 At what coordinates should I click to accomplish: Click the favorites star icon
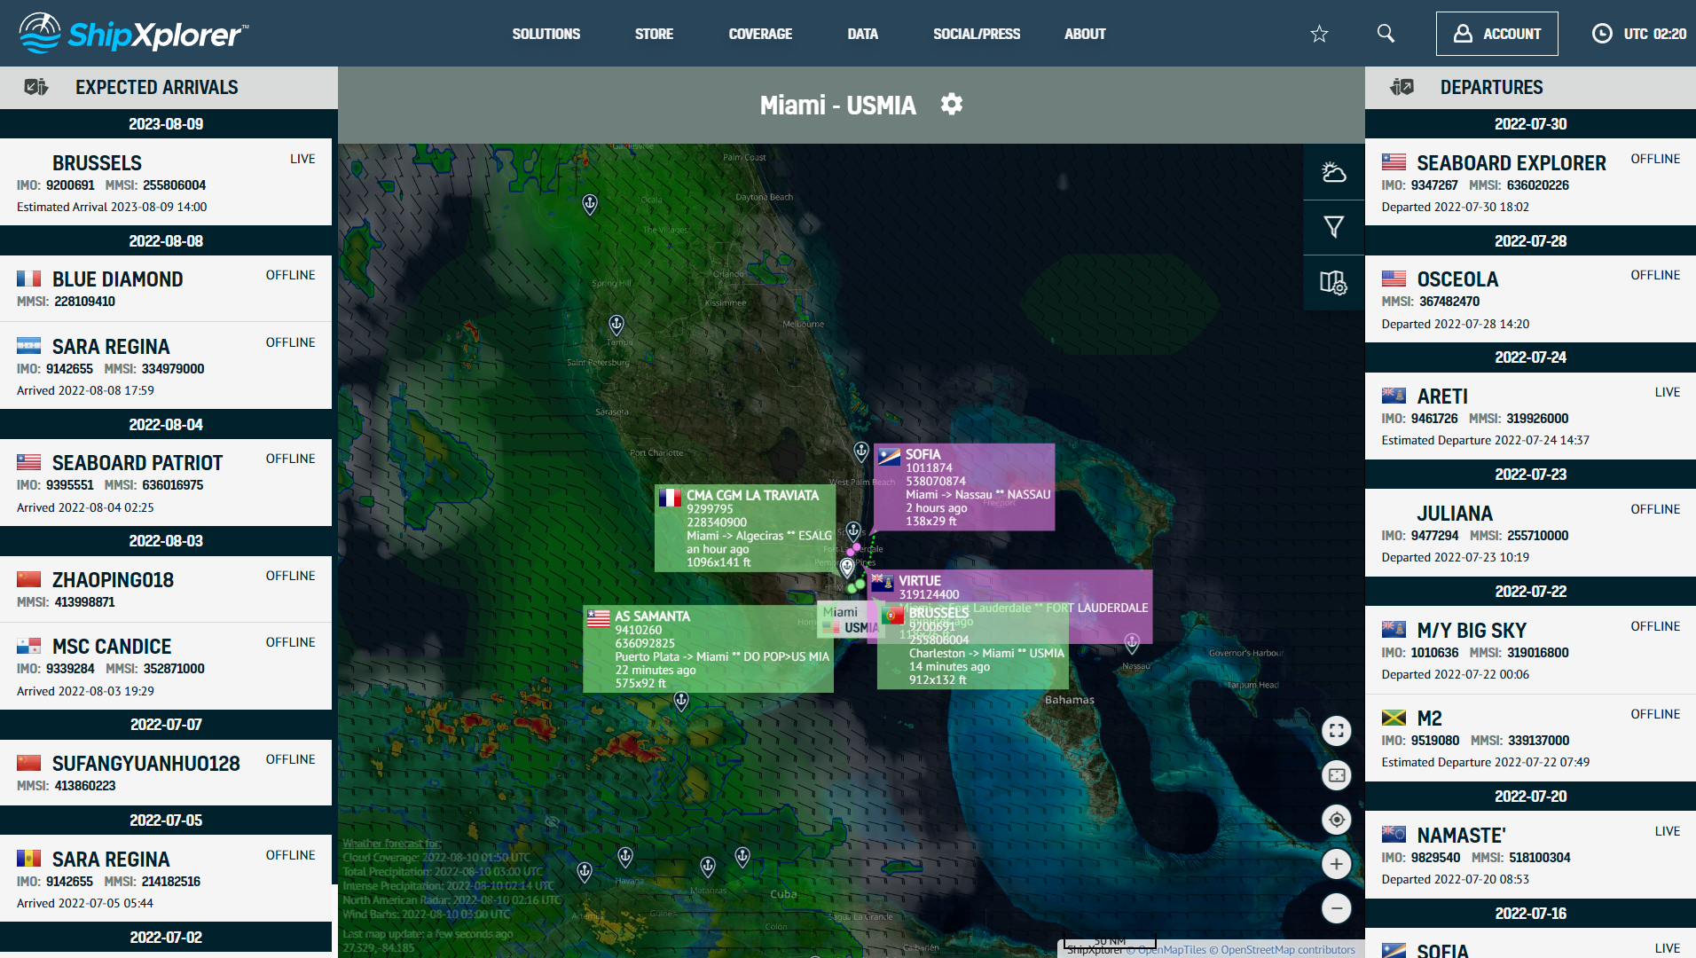1319,34
